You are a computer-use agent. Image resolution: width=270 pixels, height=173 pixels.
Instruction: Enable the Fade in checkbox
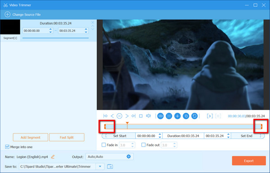103,145
